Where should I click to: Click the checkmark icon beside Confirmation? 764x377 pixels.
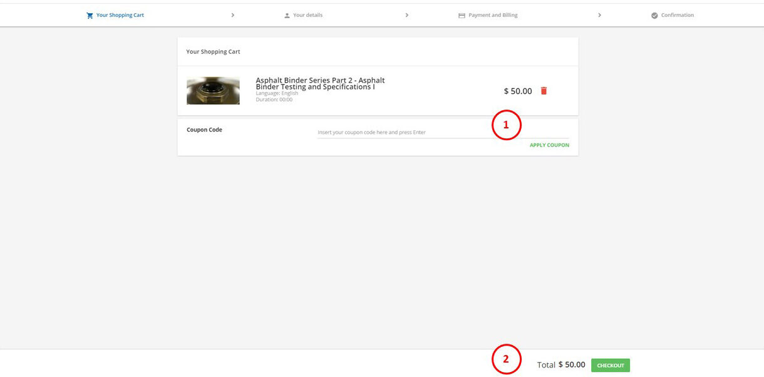[x=654, y=16]
